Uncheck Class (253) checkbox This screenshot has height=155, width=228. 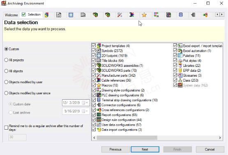175,80
